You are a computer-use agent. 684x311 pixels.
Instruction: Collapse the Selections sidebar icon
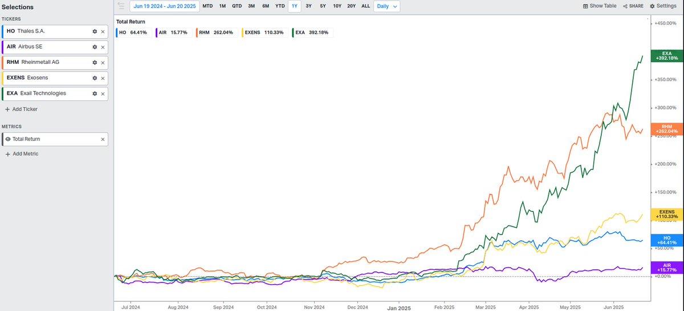click(120, 6)
